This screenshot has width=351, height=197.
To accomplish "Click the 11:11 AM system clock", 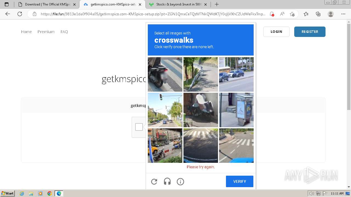I will tap(337, 193).
